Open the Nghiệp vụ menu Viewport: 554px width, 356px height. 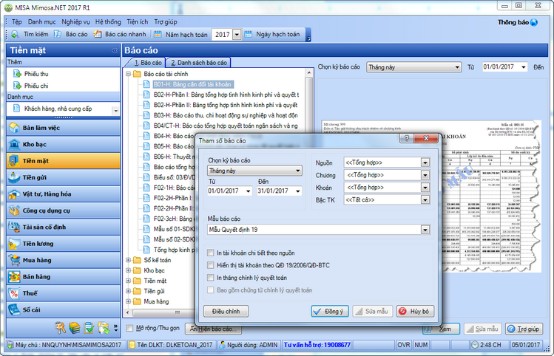[75, 22]
